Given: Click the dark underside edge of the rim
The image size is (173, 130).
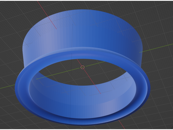Looking at the screenshot, I should pyautogui.click(x=83, y=124).
